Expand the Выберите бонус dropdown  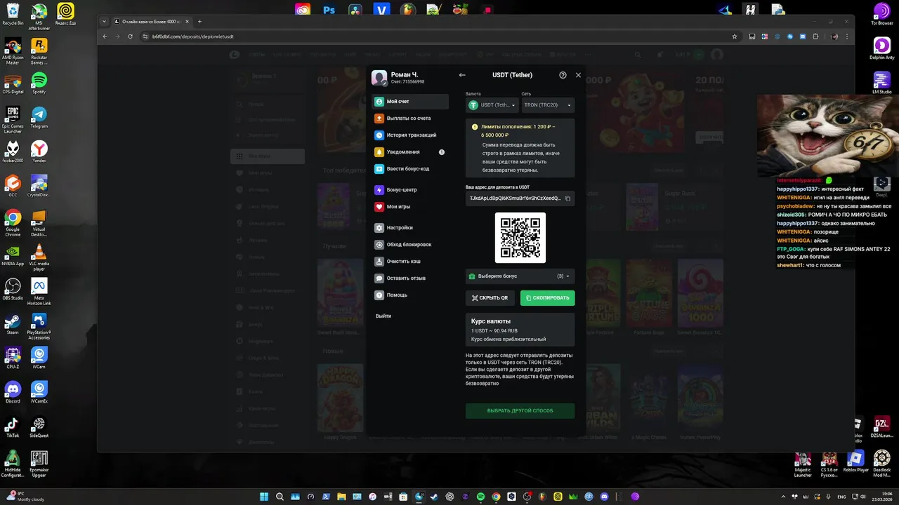coord(520,276)
